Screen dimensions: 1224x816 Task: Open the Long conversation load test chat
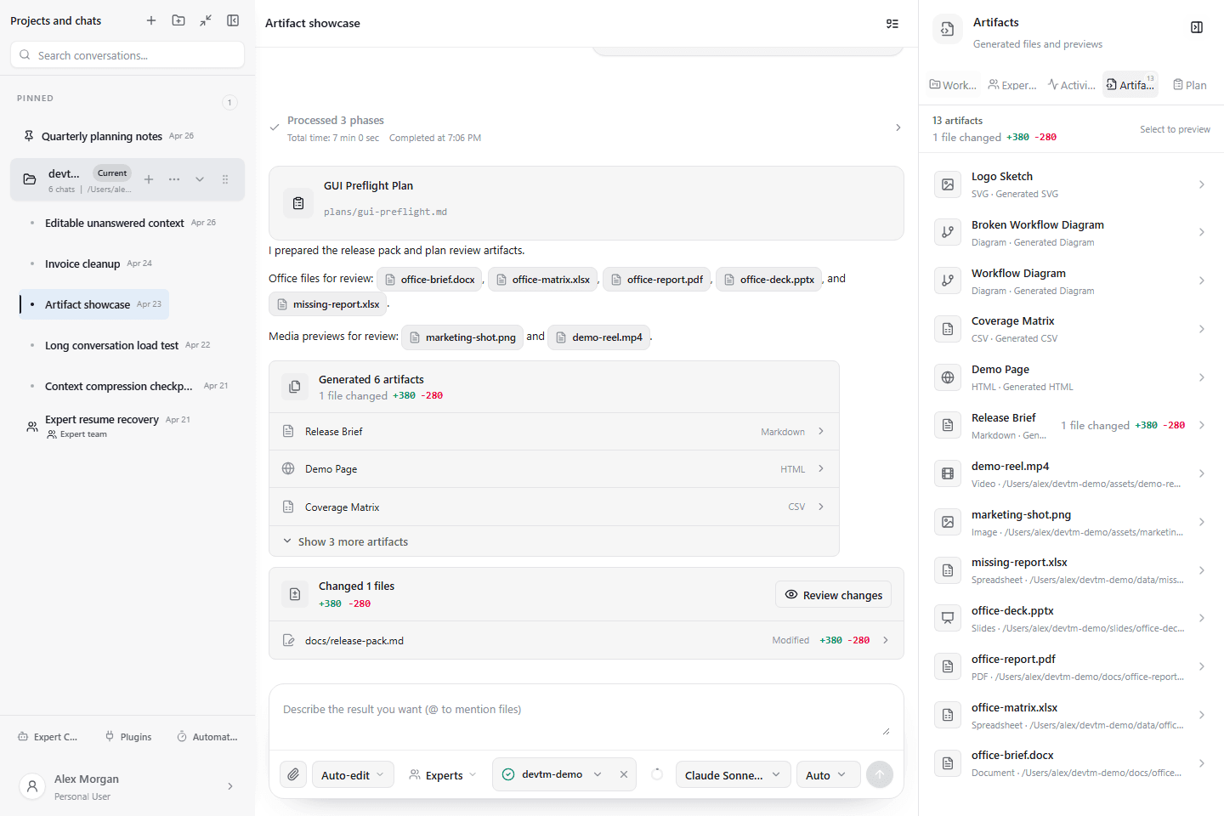(120, 345)
